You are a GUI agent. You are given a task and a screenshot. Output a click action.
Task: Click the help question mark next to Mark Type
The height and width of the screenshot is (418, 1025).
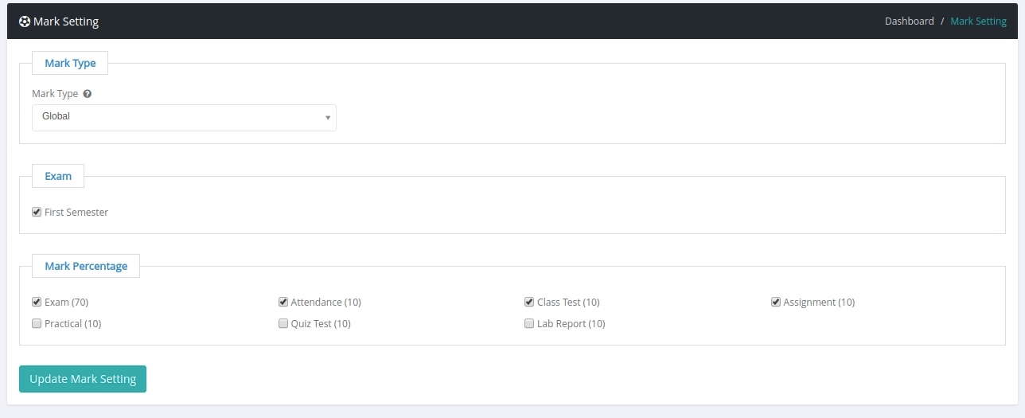click(88, 93)
